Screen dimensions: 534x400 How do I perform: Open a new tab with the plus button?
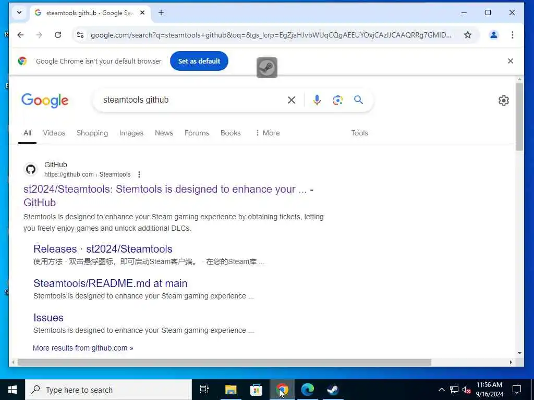[161, 12]
